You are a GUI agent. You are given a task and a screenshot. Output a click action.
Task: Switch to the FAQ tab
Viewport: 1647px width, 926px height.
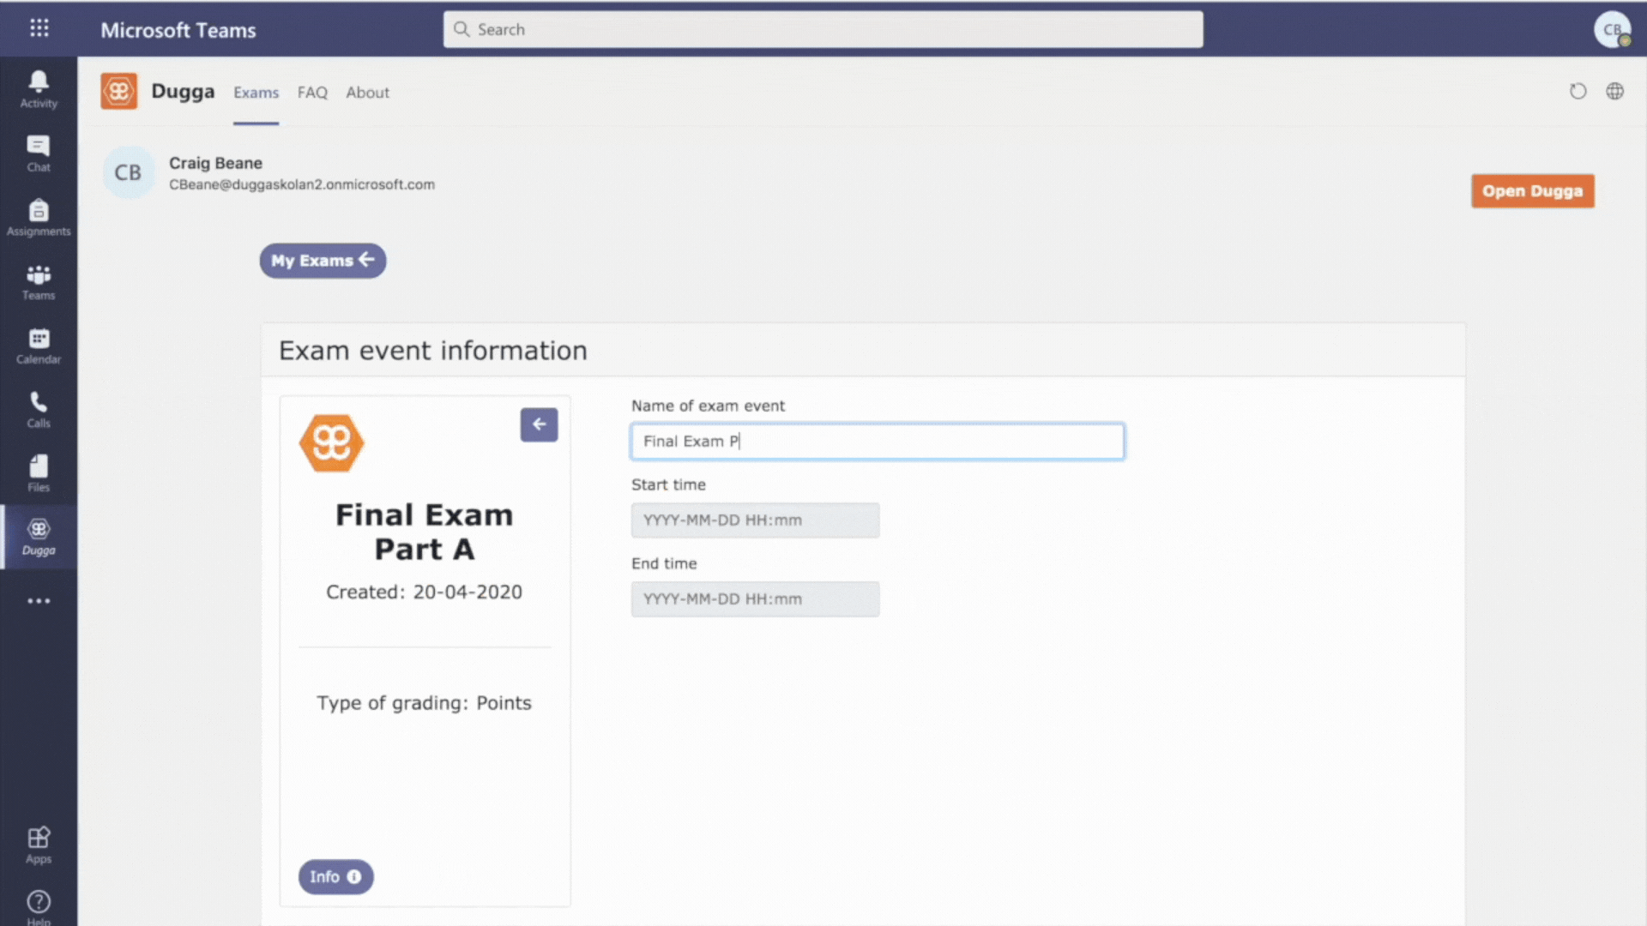312,93
